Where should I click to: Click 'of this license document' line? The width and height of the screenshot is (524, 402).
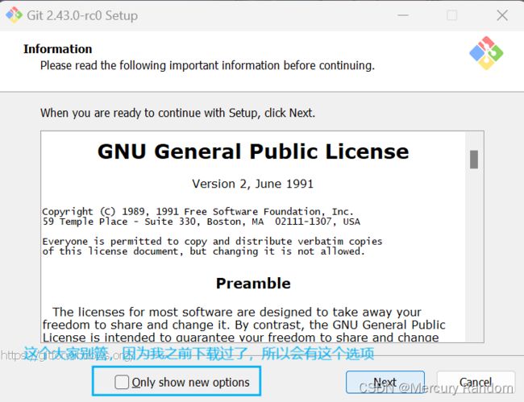[x=203, y=251]
